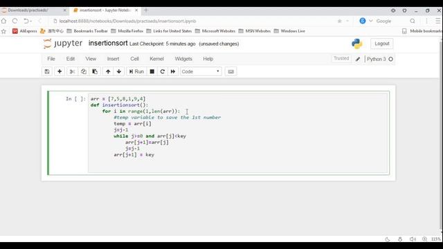Click the pencil edit mode indicator
443x249 pixels.
click(358, 59)
